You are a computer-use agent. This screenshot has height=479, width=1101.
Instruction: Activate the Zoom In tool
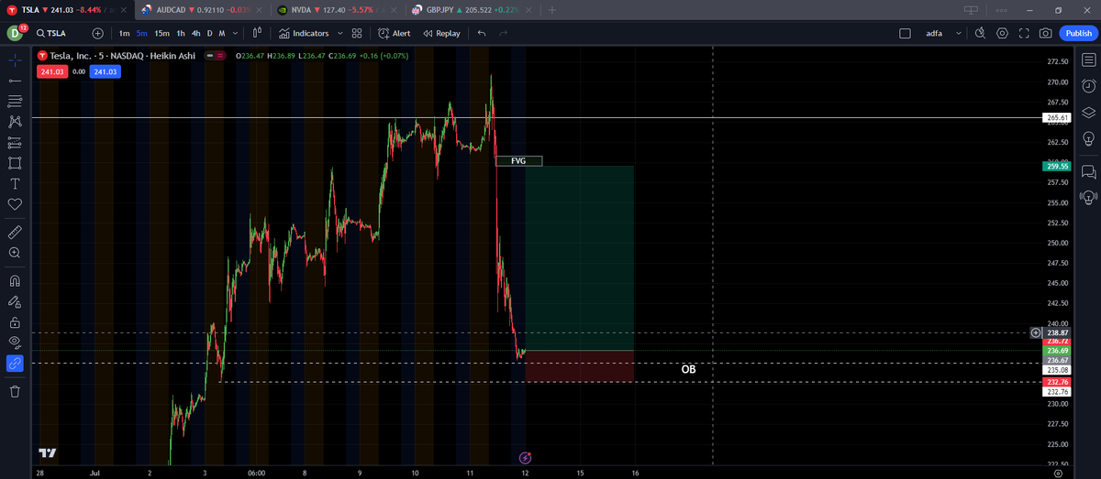pyautogui.click(x=15, y=252)
